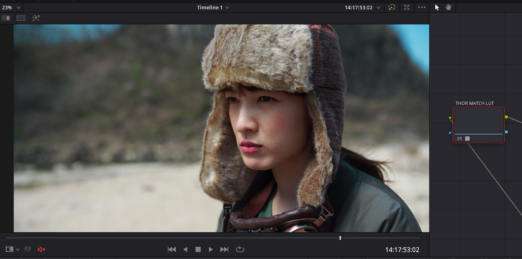Open the Timeline 1 selector dropdown
522x259 pixels.
213,7
